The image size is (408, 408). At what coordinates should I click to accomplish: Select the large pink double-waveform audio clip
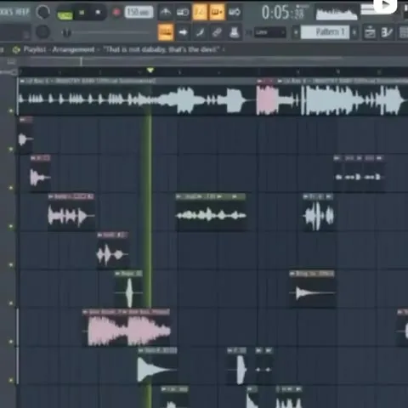(127, 328)
